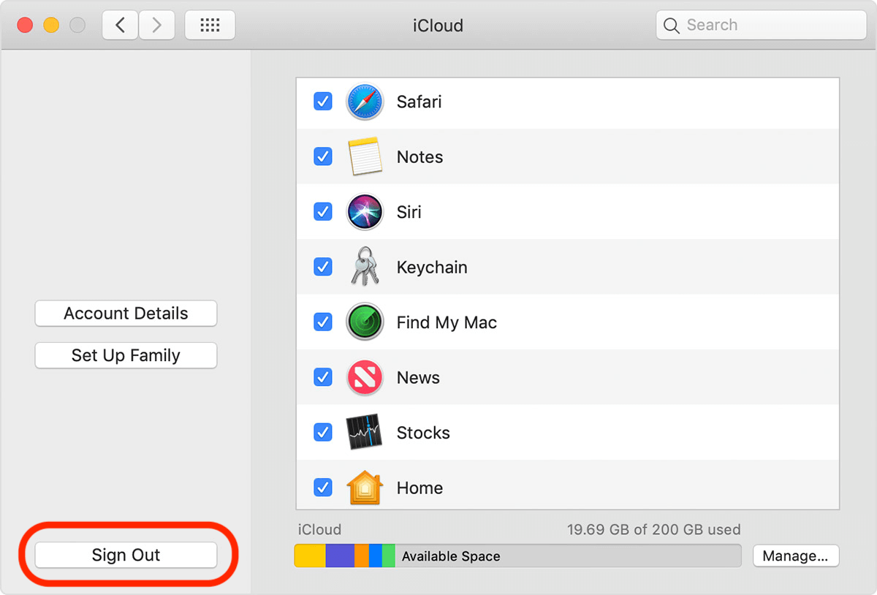Image resolution: width=877 pixels, height=595 pixels.
Task: Click the Safari app icon
Action: pyautogui.click(x=365, y=102)
